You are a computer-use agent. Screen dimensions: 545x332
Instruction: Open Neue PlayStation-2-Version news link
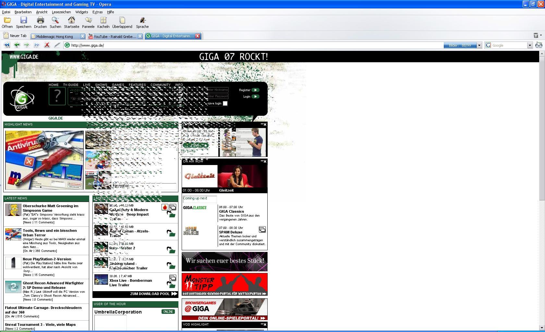point(47,259)
